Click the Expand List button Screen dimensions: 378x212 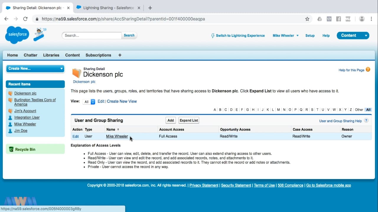point(189,120)
